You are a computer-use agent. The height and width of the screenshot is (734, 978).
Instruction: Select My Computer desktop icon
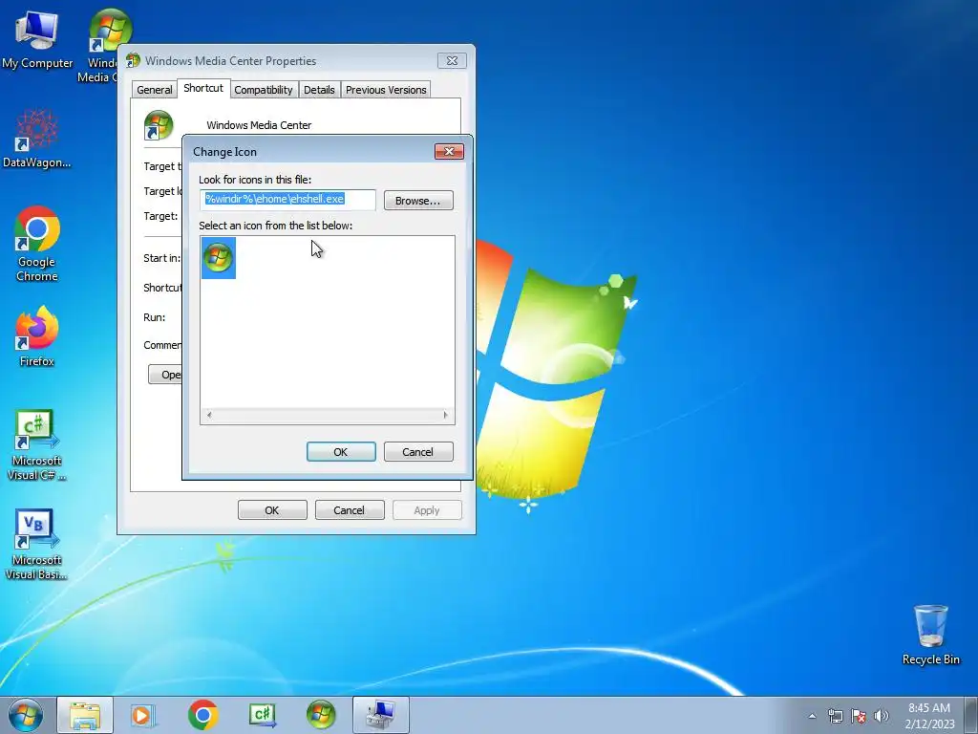37,38
